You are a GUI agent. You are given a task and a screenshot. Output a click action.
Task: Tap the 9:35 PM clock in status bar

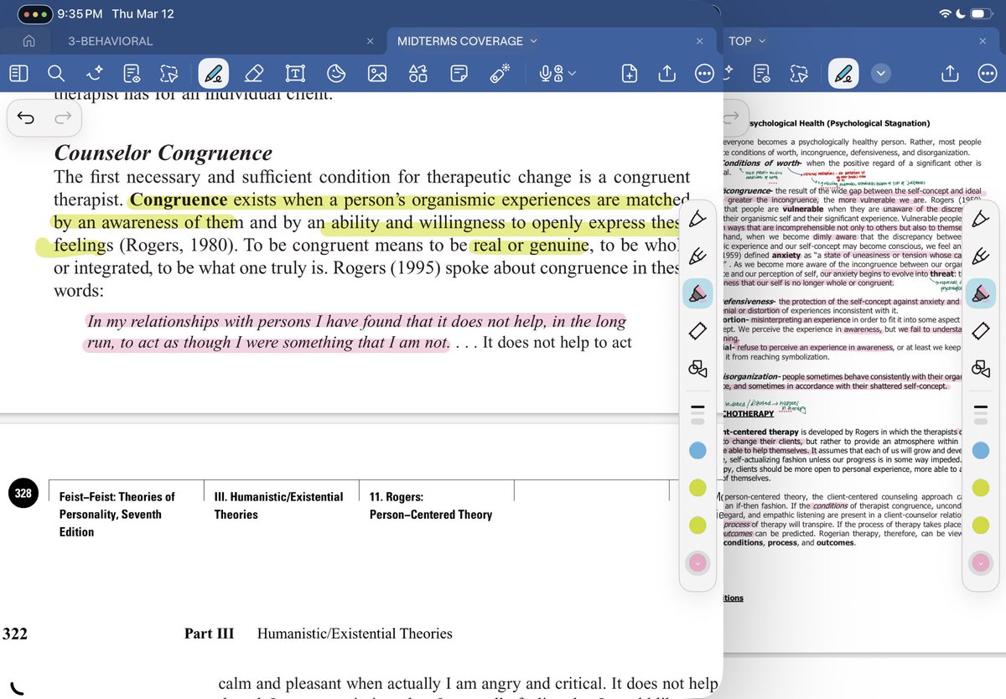80,14
